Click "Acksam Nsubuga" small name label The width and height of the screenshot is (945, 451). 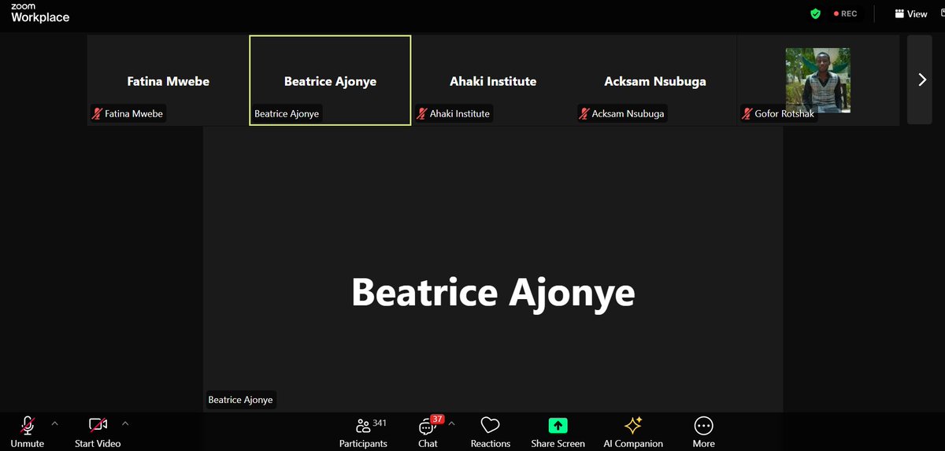coord(628,114)
